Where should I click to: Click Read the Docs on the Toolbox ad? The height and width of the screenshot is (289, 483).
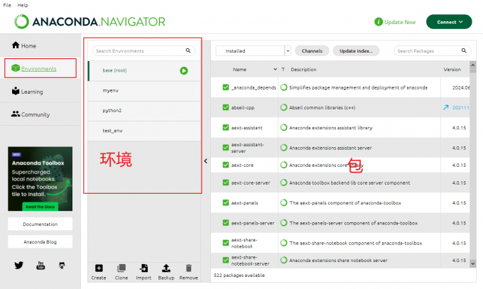(40, 207)
